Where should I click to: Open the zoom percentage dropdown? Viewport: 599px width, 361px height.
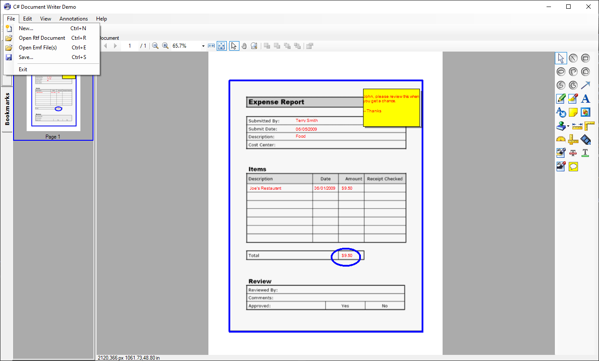tap(203, 45)
